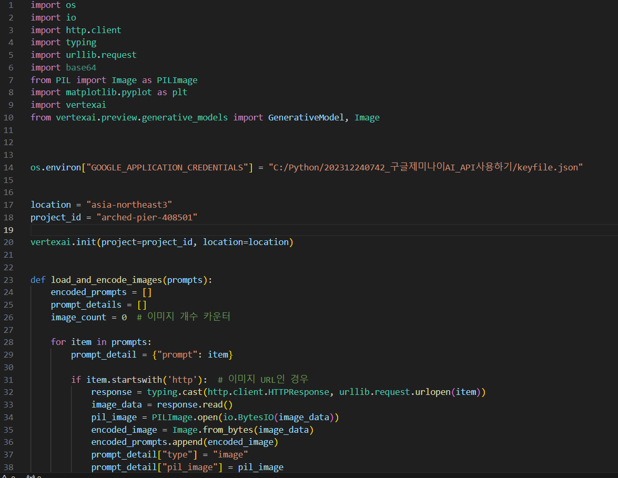Click 'io.BytesIO' on line 34

pyautogui.click(x=248, y=418)
